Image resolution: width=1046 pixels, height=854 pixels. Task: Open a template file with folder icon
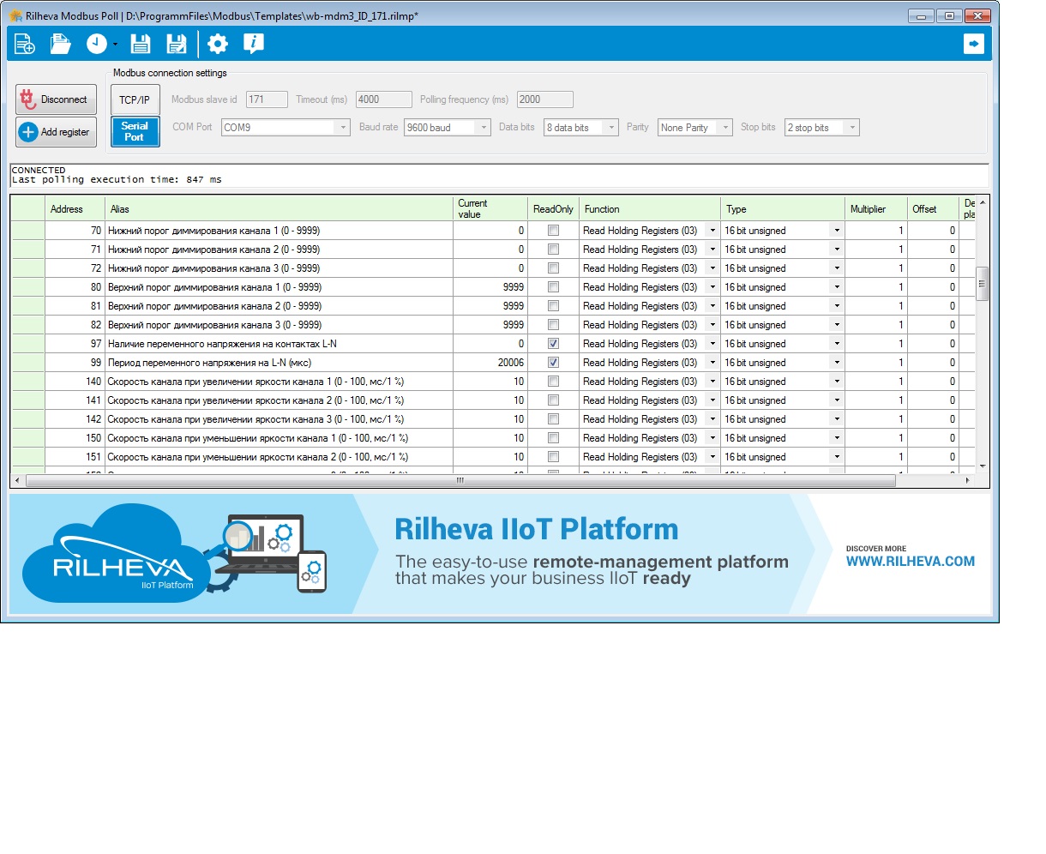(60, 44)
